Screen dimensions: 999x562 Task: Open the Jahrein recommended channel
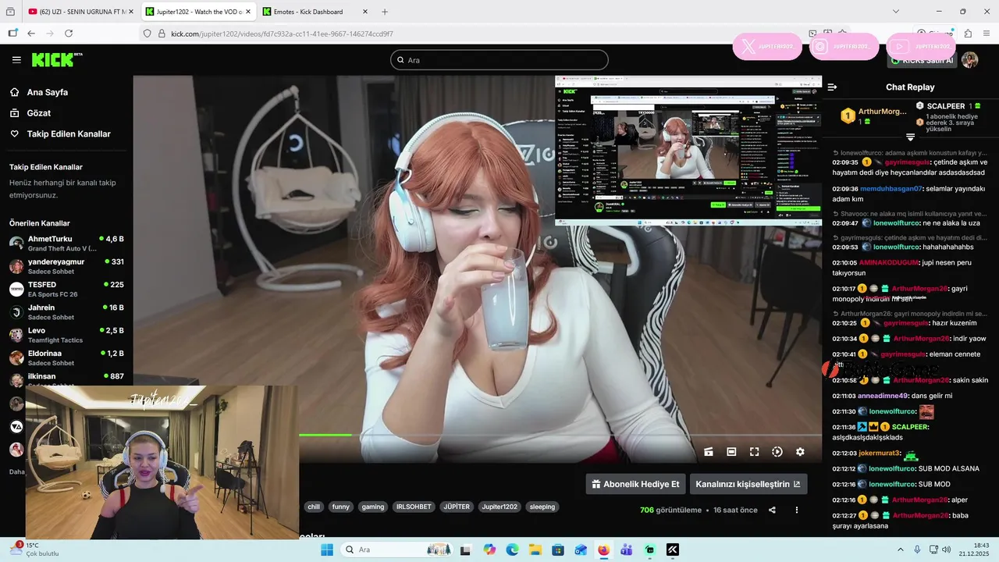pos(66,311)
